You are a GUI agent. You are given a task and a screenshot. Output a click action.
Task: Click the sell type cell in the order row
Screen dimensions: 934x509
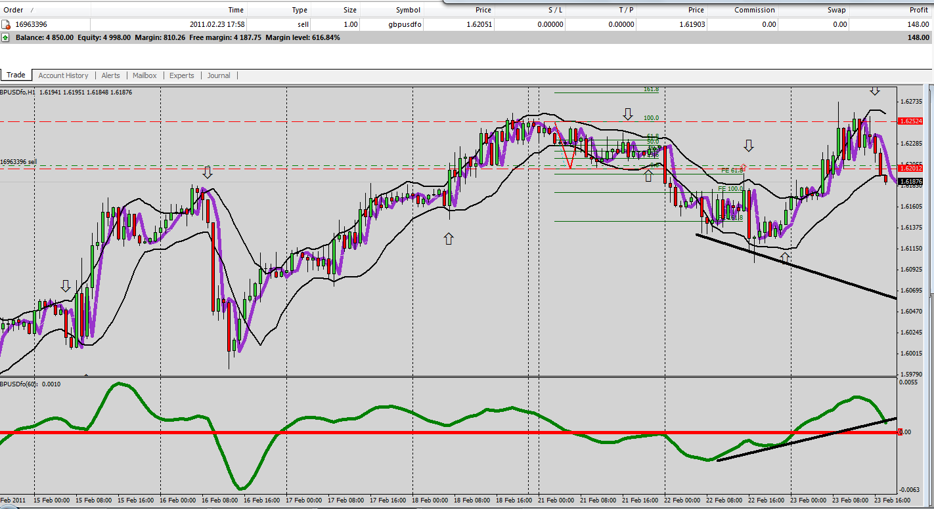(x=303, y=24)
